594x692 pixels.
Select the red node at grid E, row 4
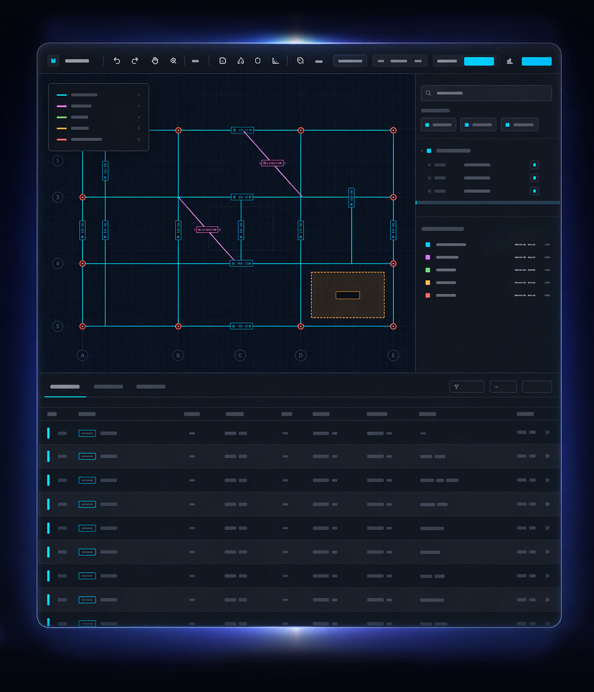[x=393, y=264]
